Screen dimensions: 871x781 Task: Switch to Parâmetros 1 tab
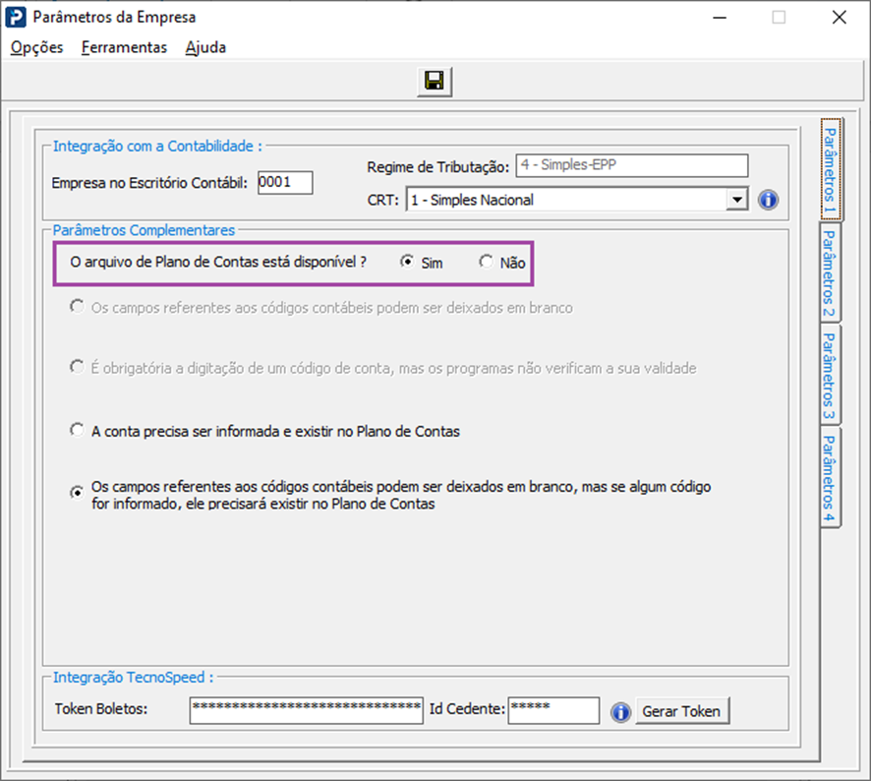point(831,169)
